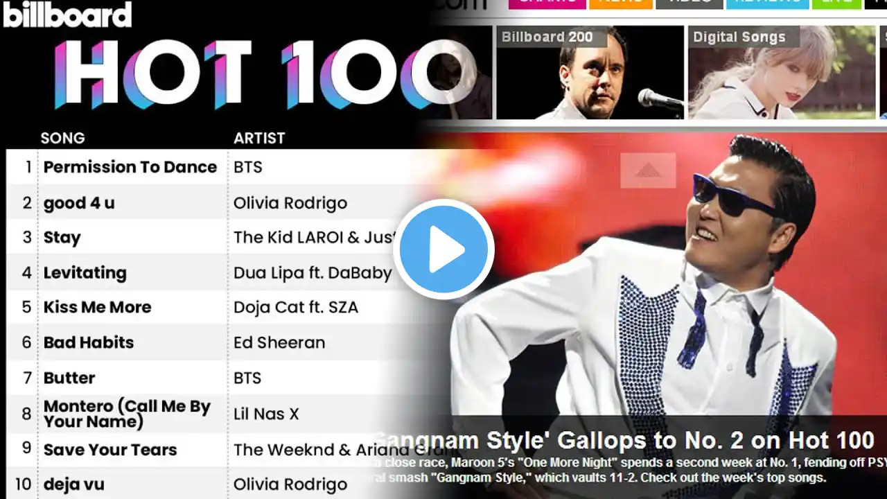
Task: Select song Save Your Tears
Action: tap(110, 450)
